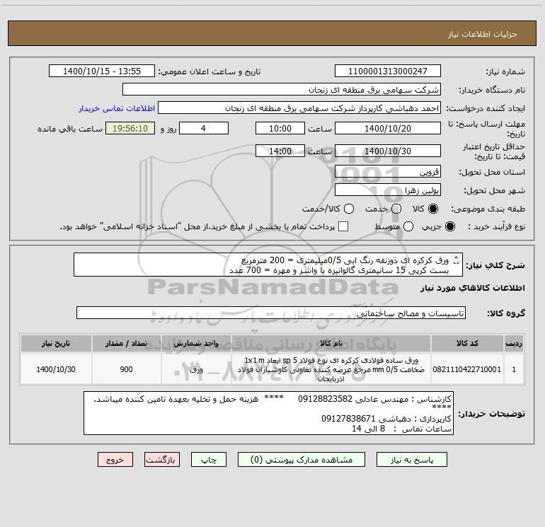Click the تعداد / مقدار column header
545x527 pixels.
(x=126, y=343)
